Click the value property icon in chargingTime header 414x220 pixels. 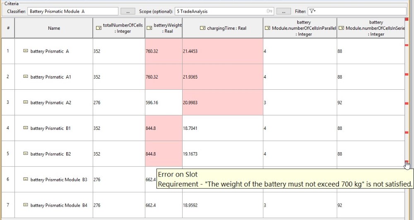point(202,28)
